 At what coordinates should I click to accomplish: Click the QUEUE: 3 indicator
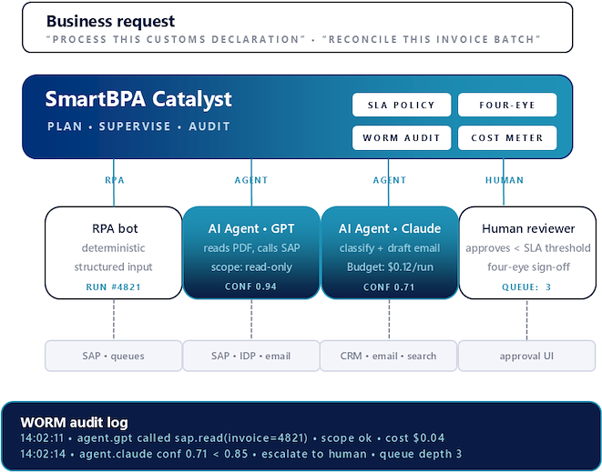tap(526, 286)
